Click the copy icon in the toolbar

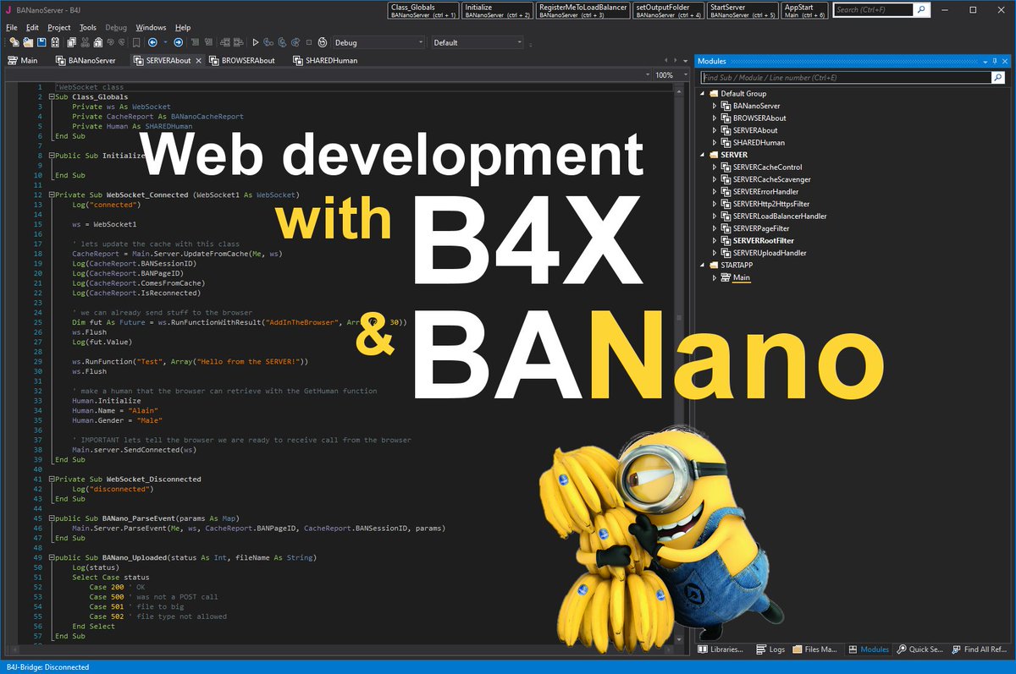pos(70,42)
